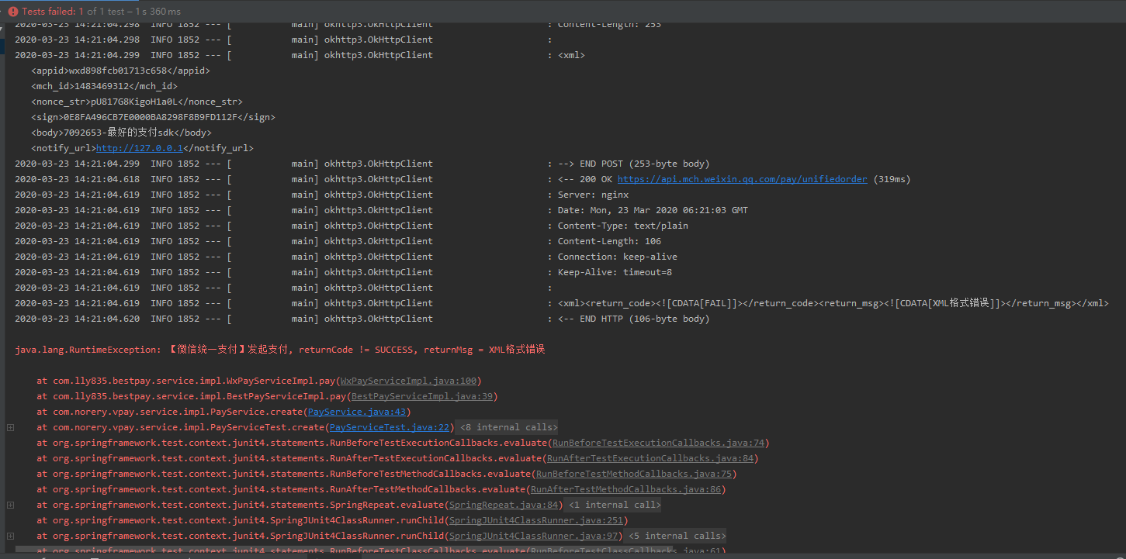Open RunBeforeTestExecutionCallbacks.java:74 link

[x=658, y=443]
